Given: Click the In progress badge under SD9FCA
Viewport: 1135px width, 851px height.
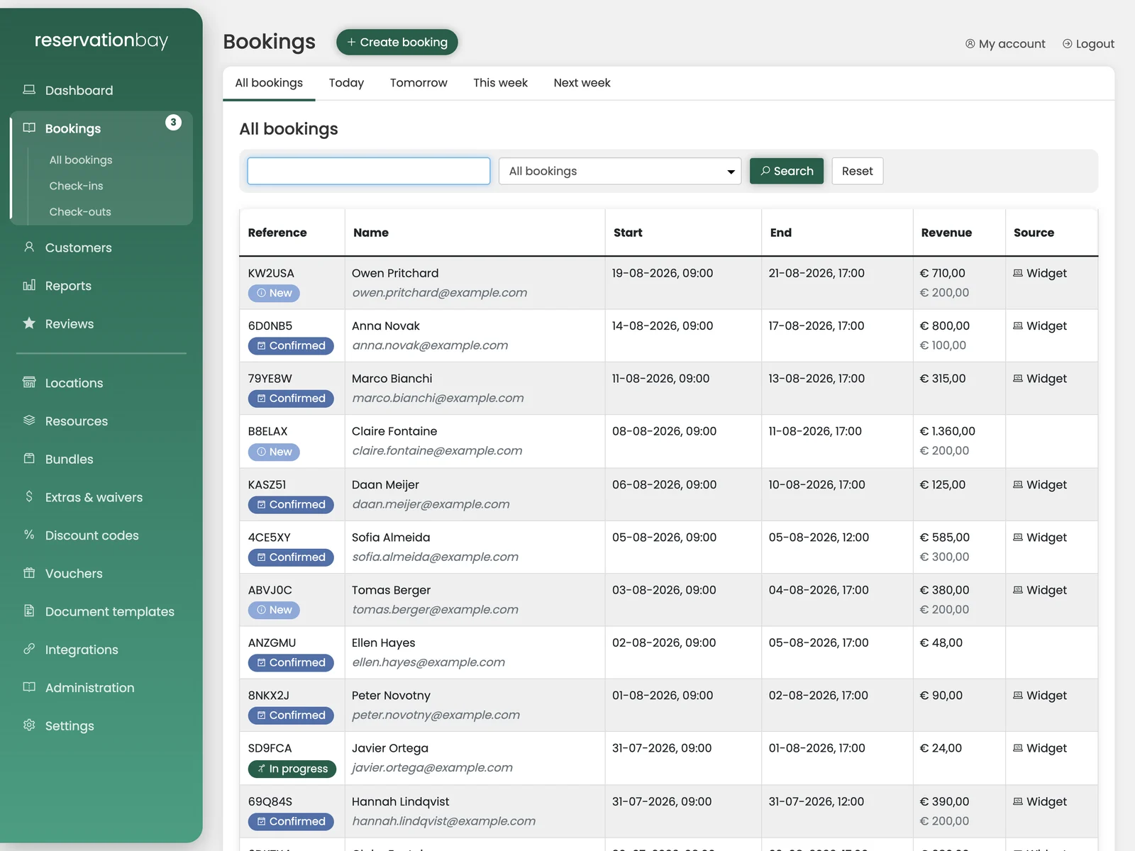Looking at the screenshot, I should pyautogui.click(x=292, y=769).
